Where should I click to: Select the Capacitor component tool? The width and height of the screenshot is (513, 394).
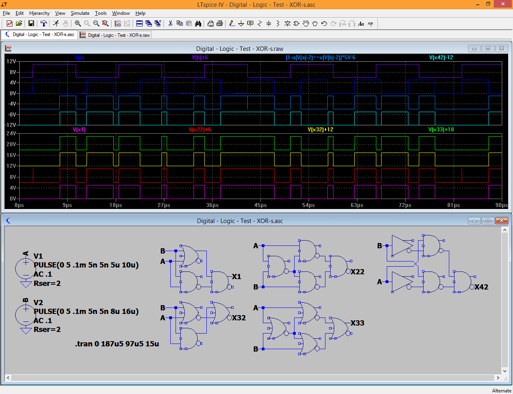[269, 24]
